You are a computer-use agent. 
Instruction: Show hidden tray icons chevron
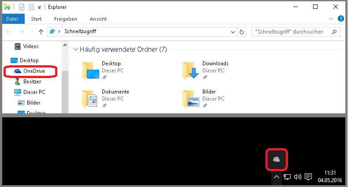tap(276, 177)
